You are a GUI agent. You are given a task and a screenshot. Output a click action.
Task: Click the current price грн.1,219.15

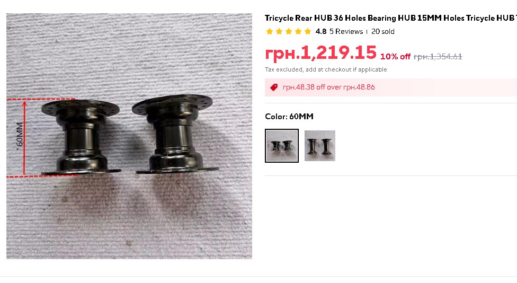point(320,52)
